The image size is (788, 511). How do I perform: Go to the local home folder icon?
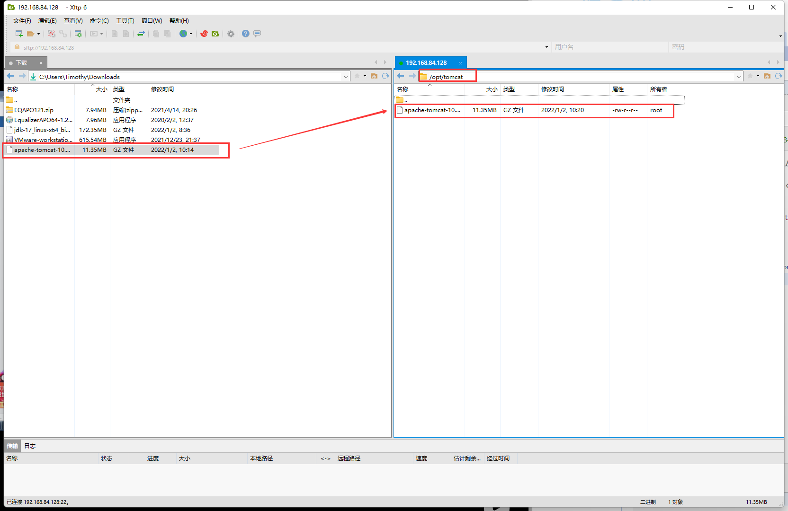(374, 76)
